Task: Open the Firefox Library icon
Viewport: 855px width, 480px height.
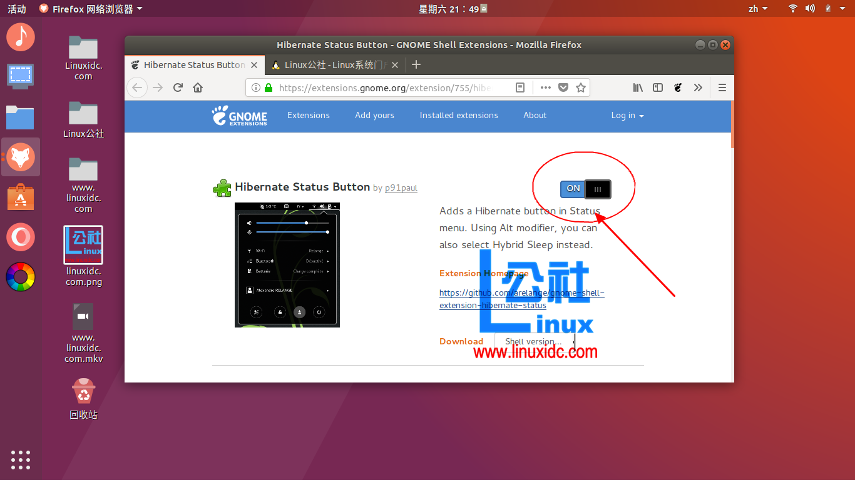Action: pyautogui.click(x=638, y=88)
